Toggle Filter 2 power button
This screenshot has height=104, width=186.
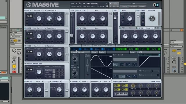[x=77, y=28]
